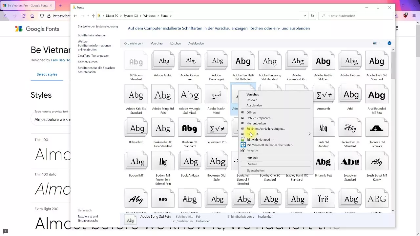Click the Notepad++ icon in the context menu

click(243, 139)
